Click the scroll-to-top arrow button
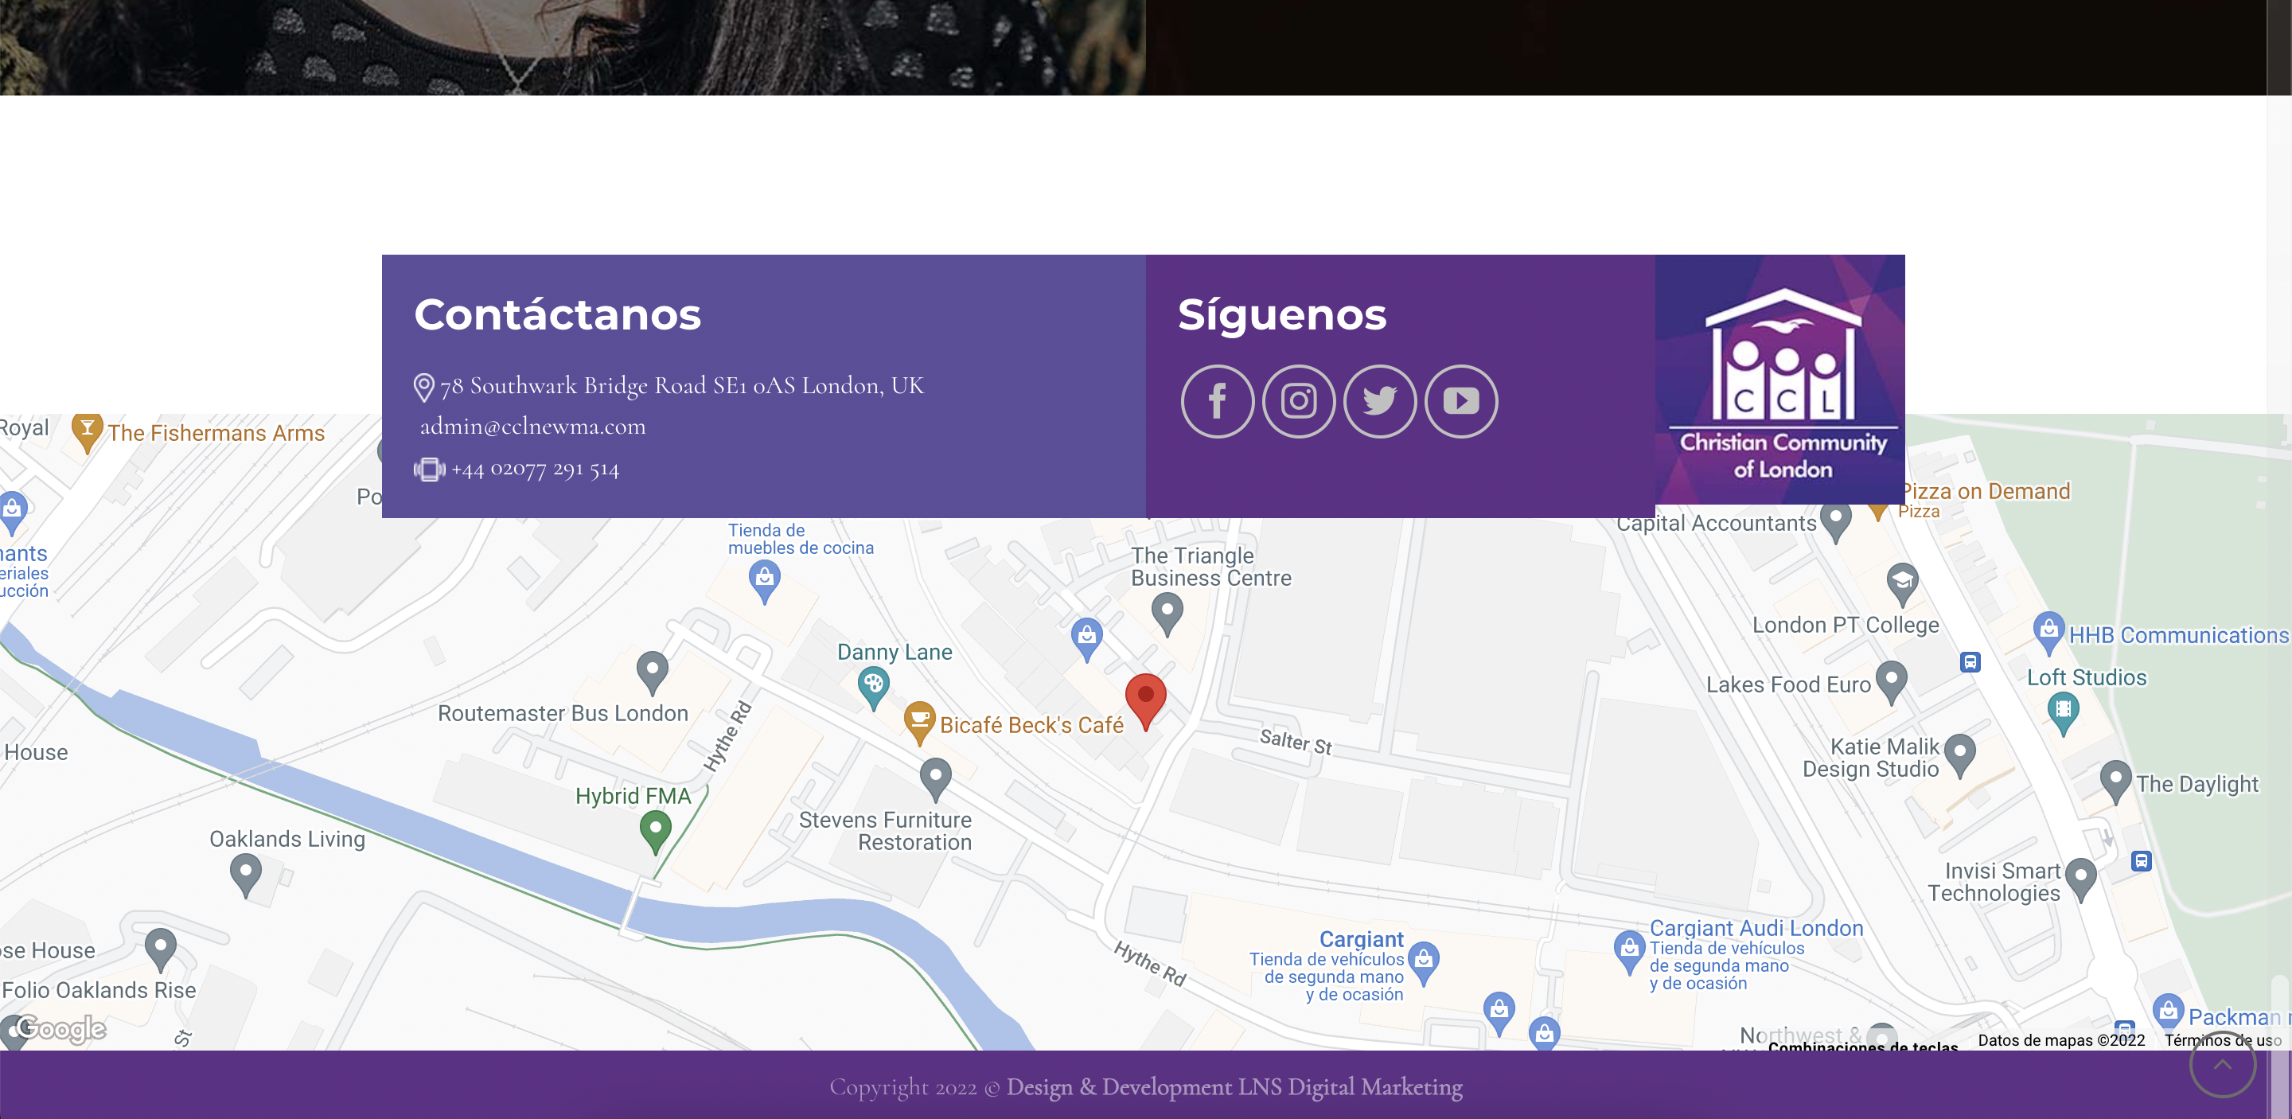Image resolution: width=2292 pixels, height=1119 pixels. point(2222,1065)
